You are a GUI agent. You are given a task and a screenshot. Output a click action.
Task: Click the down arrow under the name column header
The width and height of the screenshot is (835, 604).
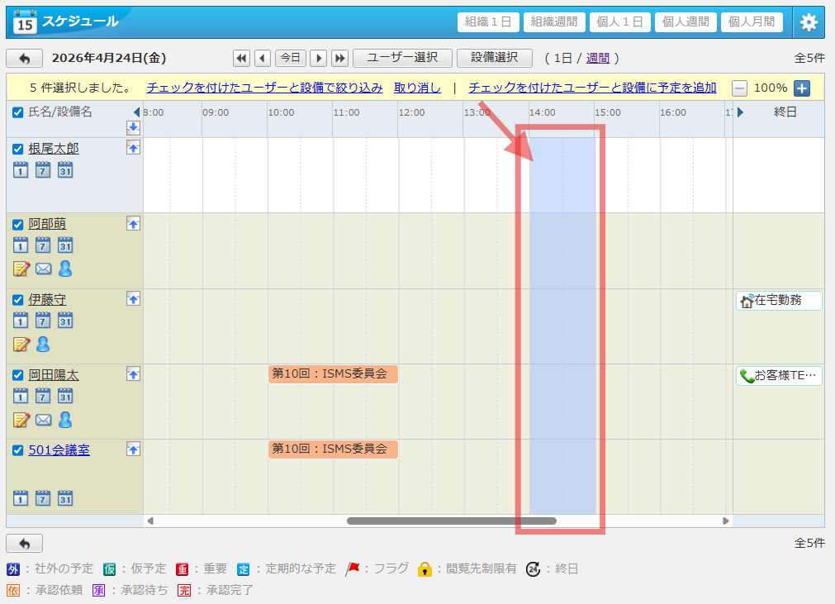133,129
